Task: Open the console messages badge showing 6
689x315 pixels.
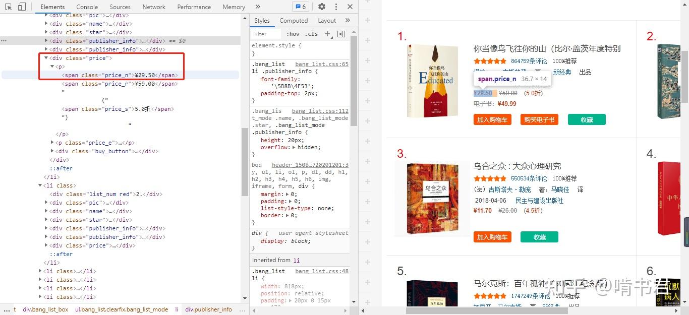Action: tap(301, 7)
